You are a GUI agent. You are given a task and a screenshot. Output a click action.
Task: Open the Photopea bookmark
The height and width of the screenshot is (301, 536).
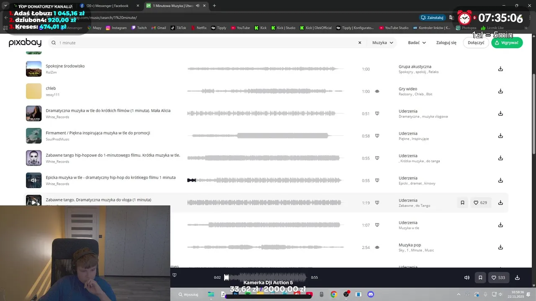point(466,28)
